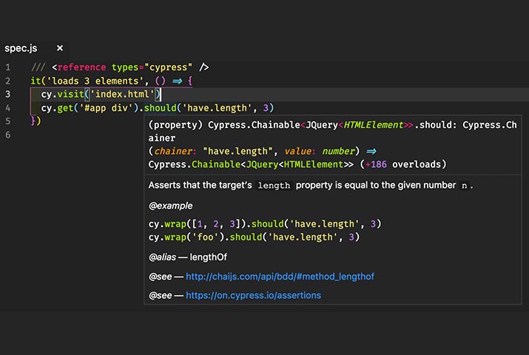Viewport: 529px width, 355px height.
Task: Open the on.cypress.io assertions link
Action: pos(253,295)
